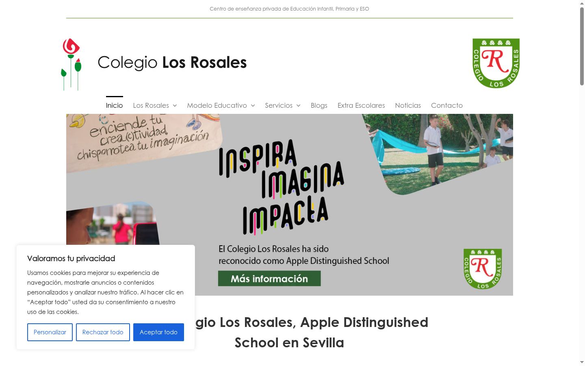The image size is (585, 366).
Task: Open the Blogs page
Action: point(319,105)
